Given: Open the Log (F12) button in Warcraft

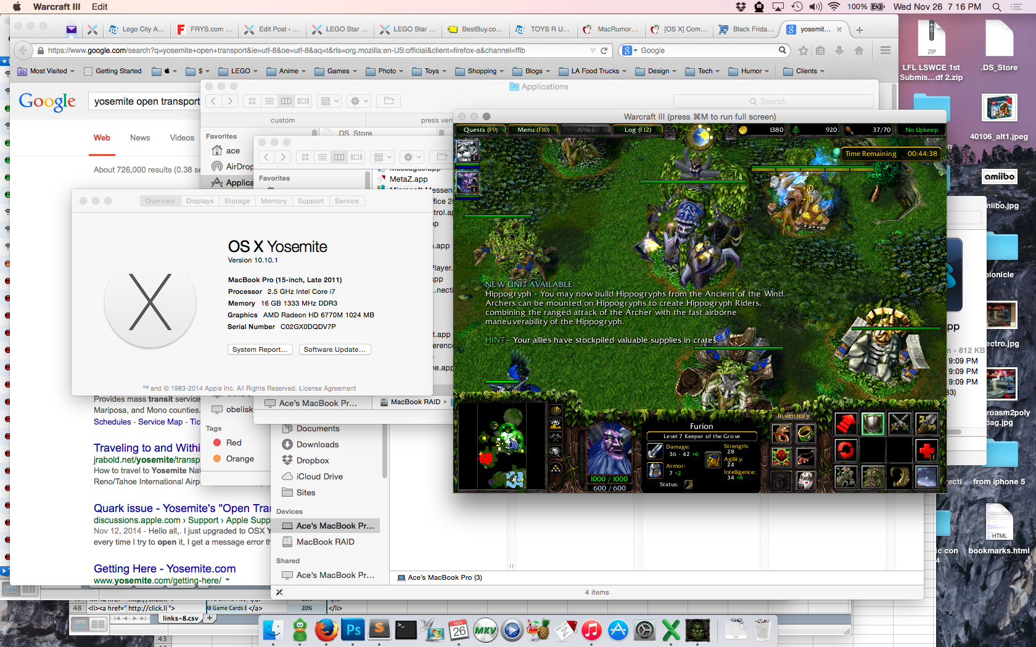Looking at the screenshot, I should (x=638, y=129).
